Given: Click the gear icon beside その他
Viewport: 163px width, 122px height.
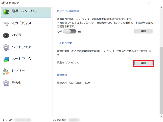Looking at the screenshot, I should click(x=6, y=83).
